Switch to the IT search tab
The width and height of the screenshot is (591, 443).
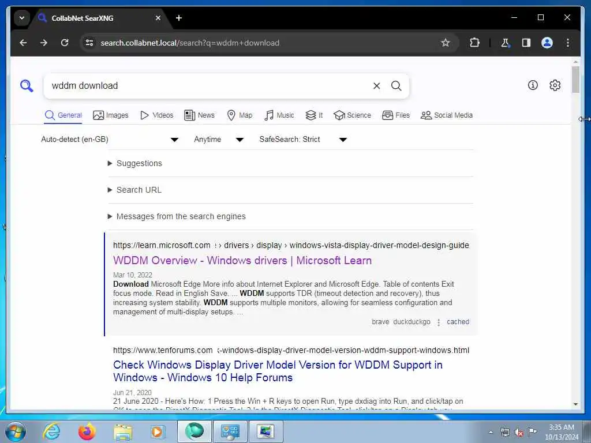[314, 115]
